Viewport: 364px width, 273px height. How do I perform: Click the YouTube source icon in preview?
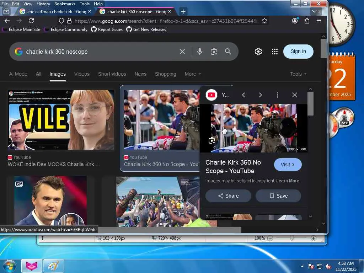click(x=211, y=95)
